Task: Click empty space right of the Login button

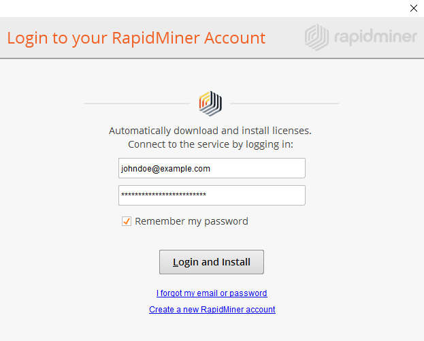Action: (340, 262)
